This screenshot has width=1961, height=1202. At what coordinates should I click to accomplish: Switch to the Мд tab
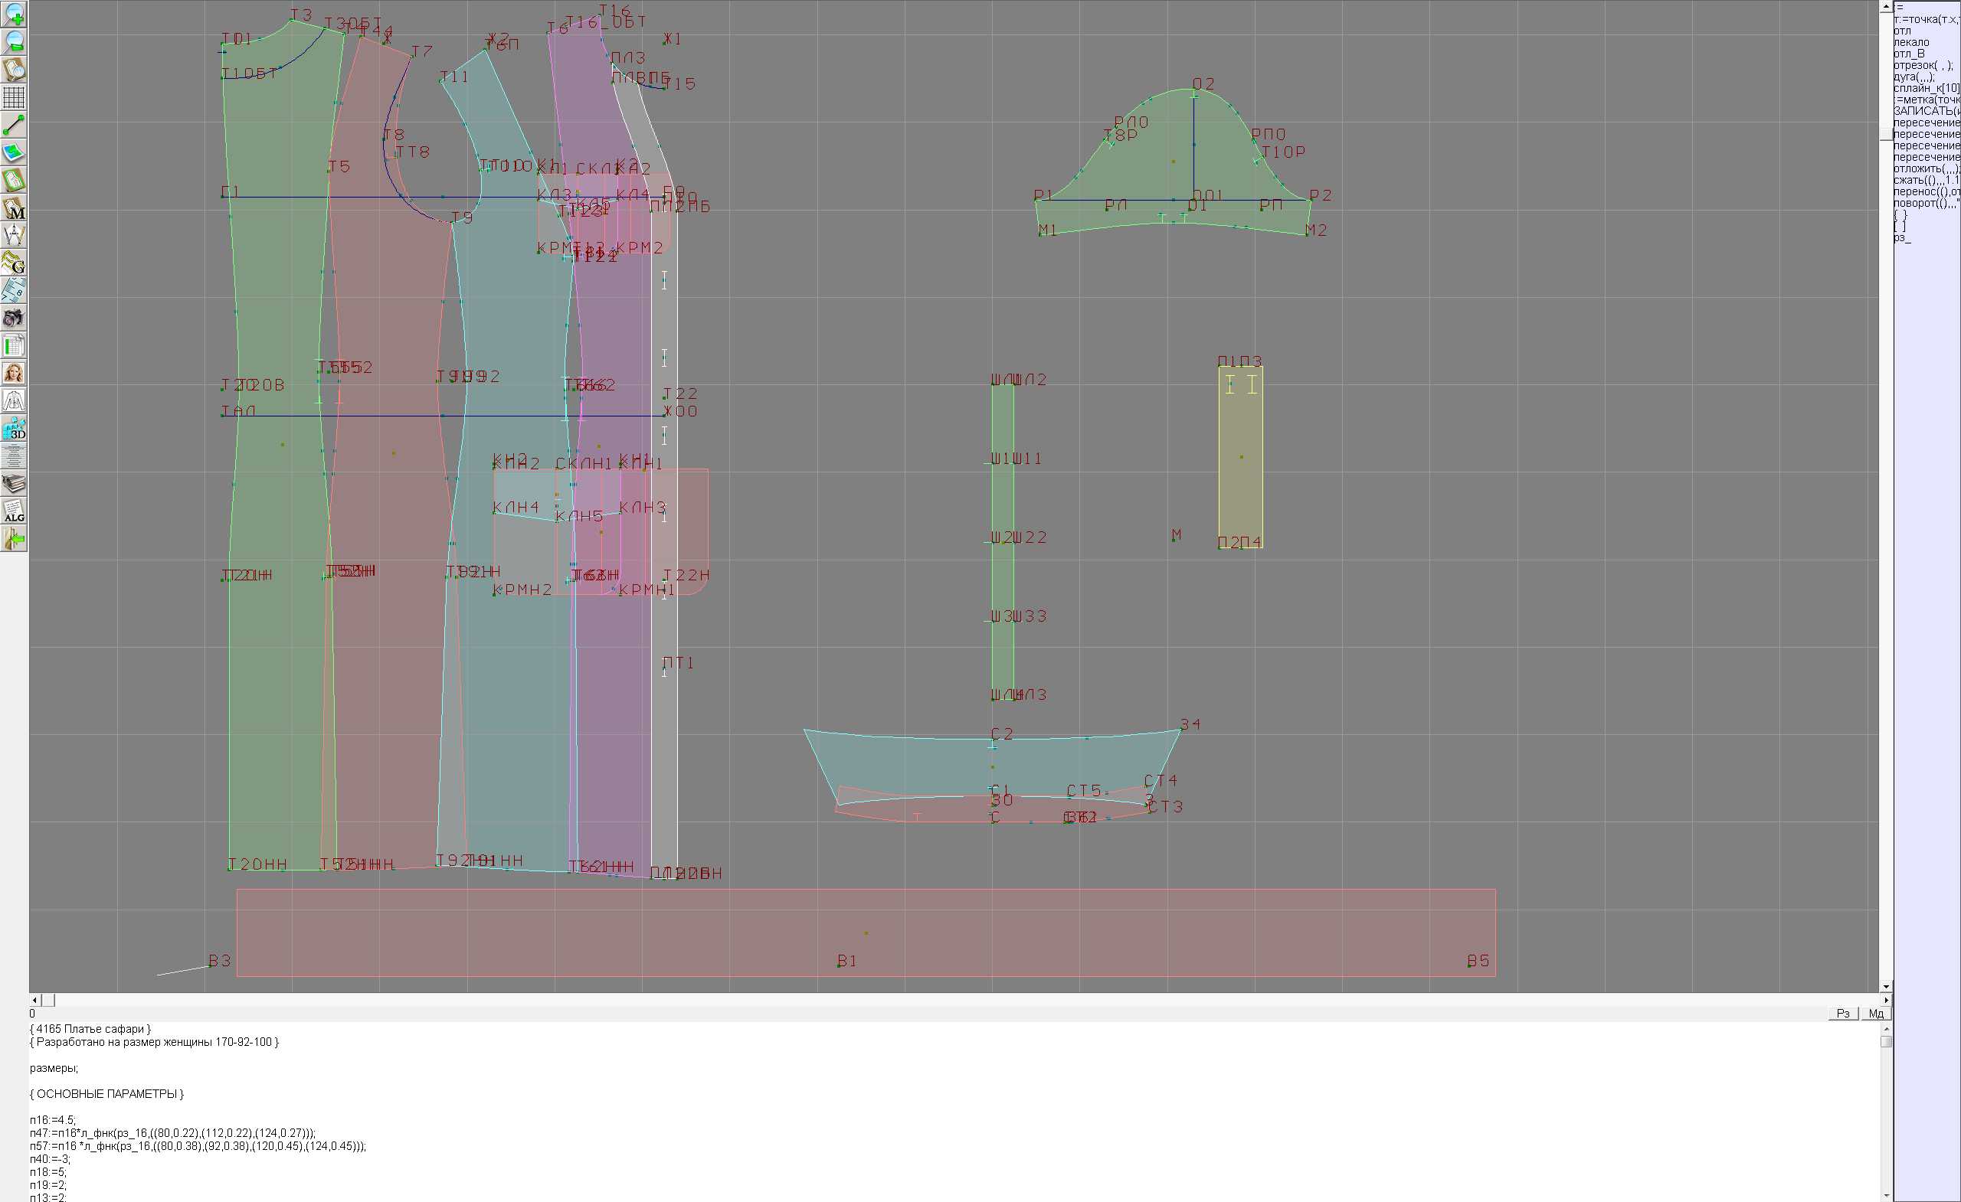point(1876,1014)
